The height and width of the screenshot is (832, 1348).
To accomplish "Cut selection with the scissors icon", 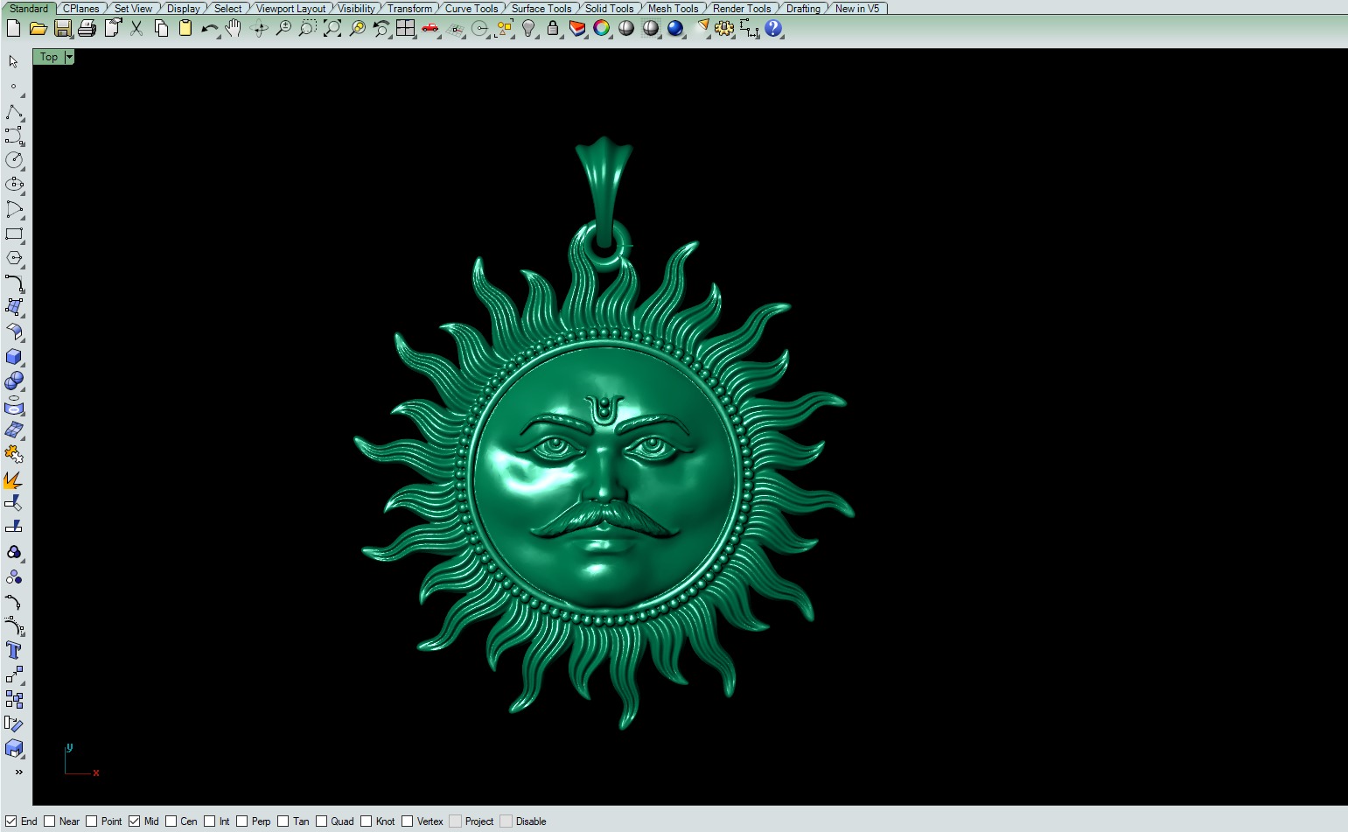I will coord(136,28).
